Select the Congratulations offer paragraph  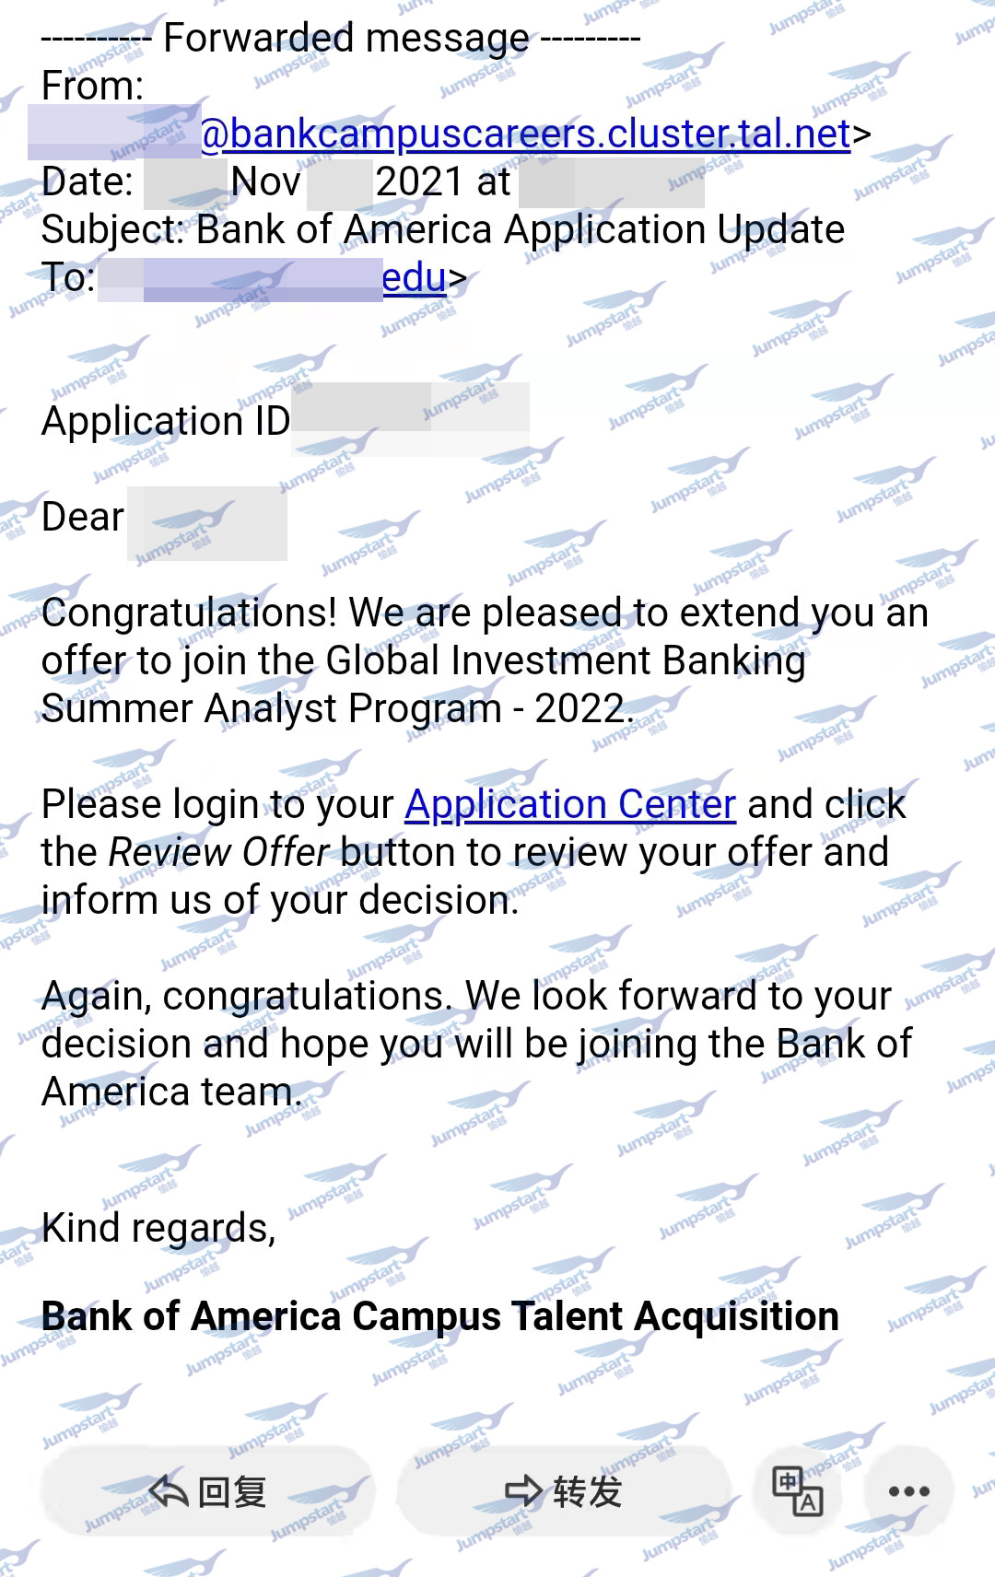point(486,661)
